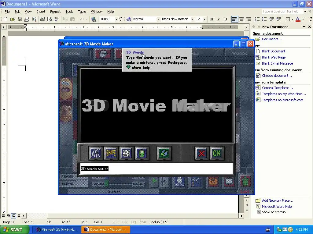Confirm the 3D words with green OK
The width and height of the screenshot is (313, 234).
217,153
